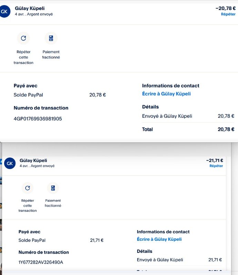Click 'Répéter cette transaction' label in the 20,78 € payment
Image resolution: width=238 pixels, height=275 pixels.
(x=23, y=57)
